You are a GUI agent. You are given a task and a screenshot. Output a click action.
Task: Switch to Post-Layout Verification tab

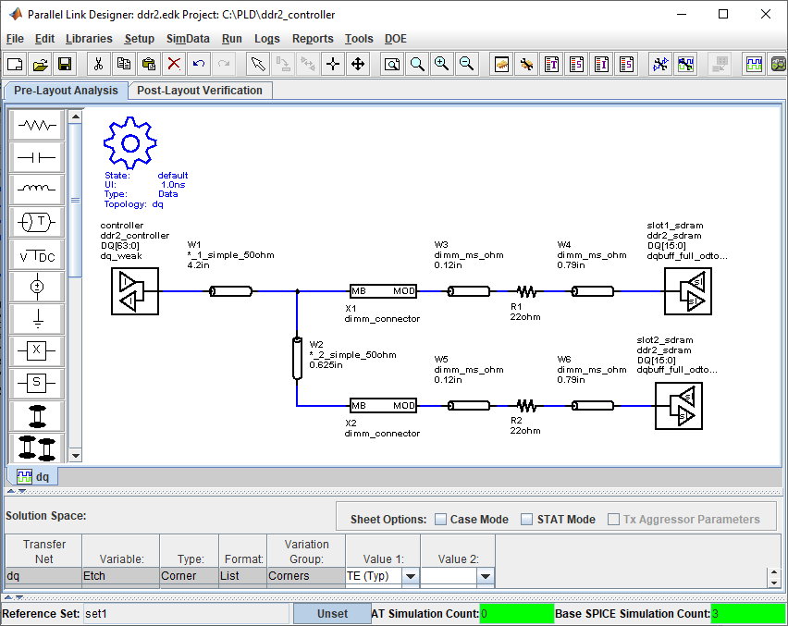point(200,90)
